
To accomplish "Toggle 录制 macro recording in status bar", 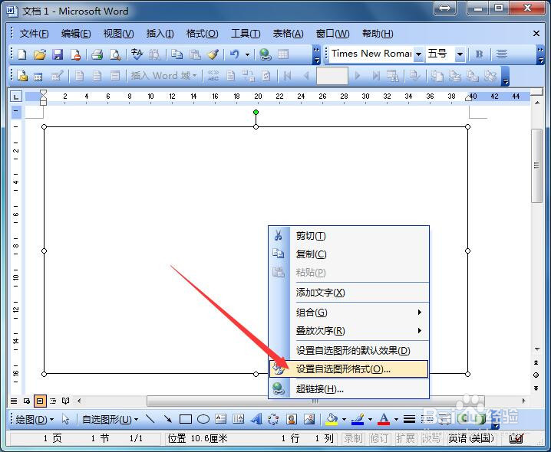I will pos(353,438).
